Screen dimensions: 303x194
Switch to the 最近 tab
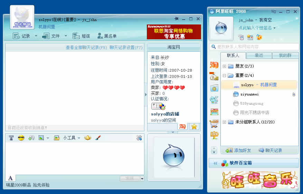(259, 55)
